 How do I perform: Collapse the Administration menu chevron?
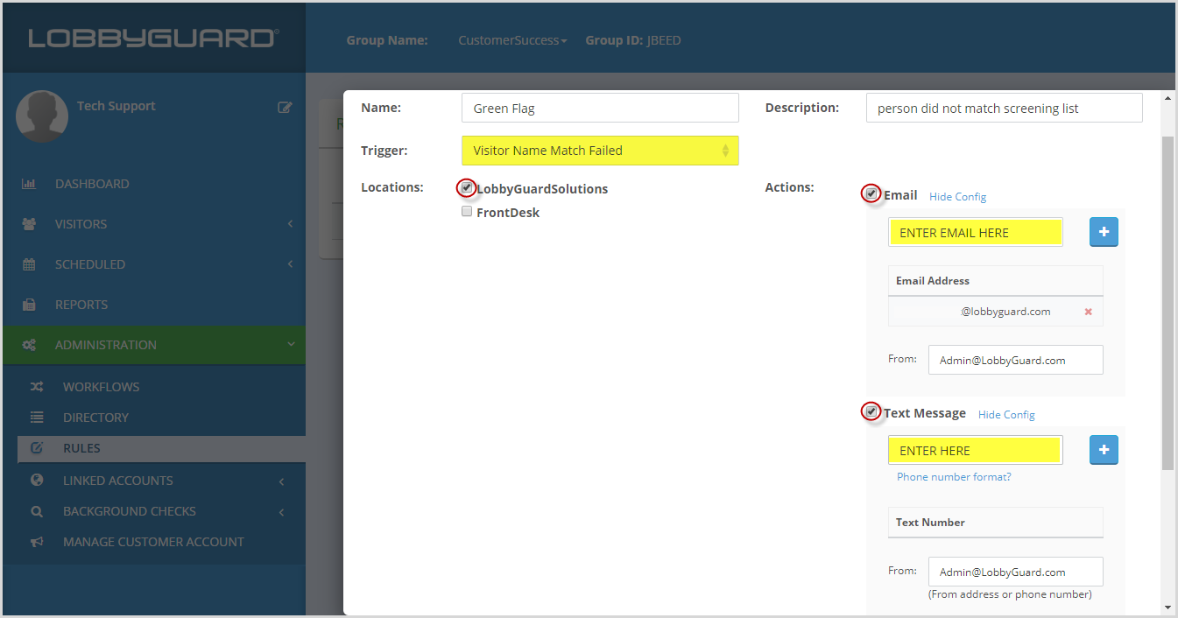[291, 345]
